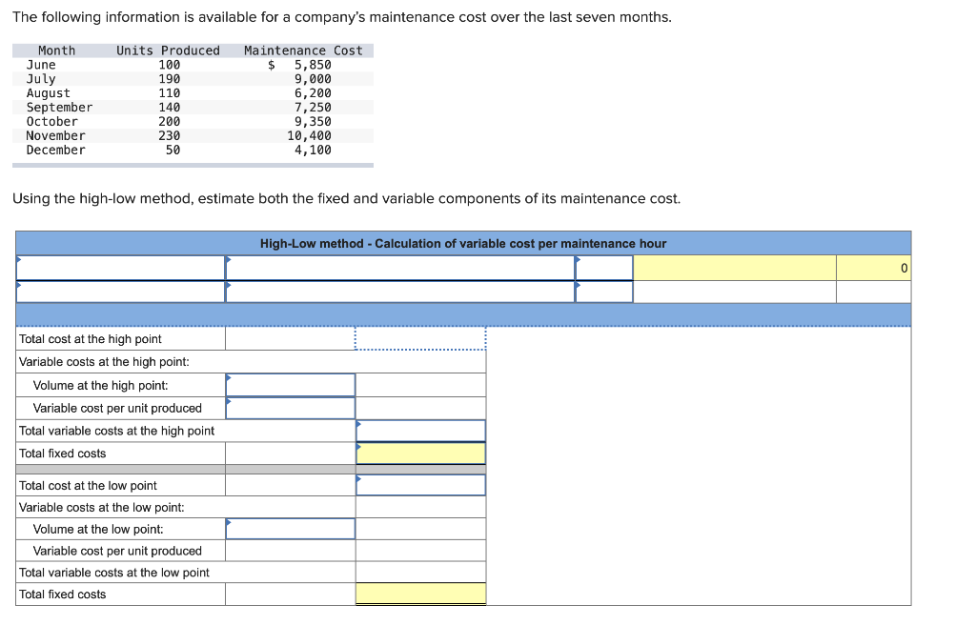This screenshot has height=625, width=976.
Task: Open the second row small operator dropdown
Action: (x=603, y=292)
